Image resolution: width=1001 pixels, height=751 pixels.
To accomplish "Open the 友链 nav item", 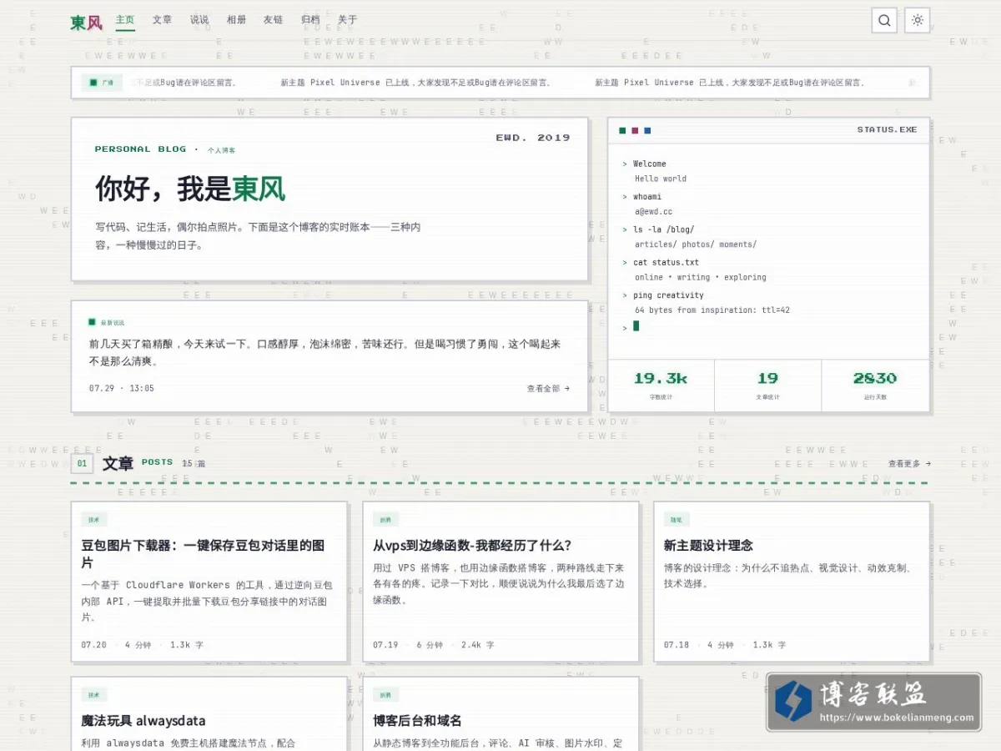I will (273, 20).
